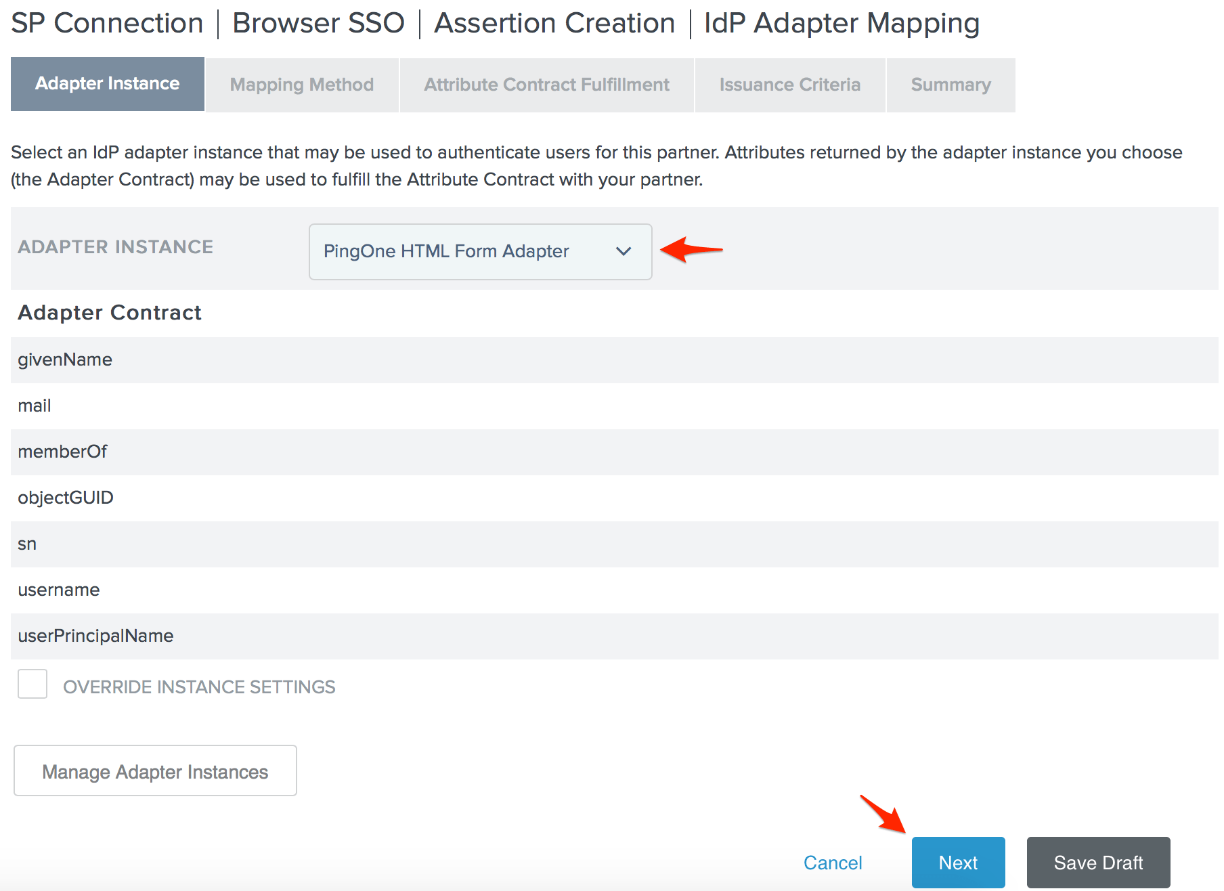Go to the Issuance Criteria tab
Image resolution: width=1224 pixels, height=891 pixels.
click(789, 85)
